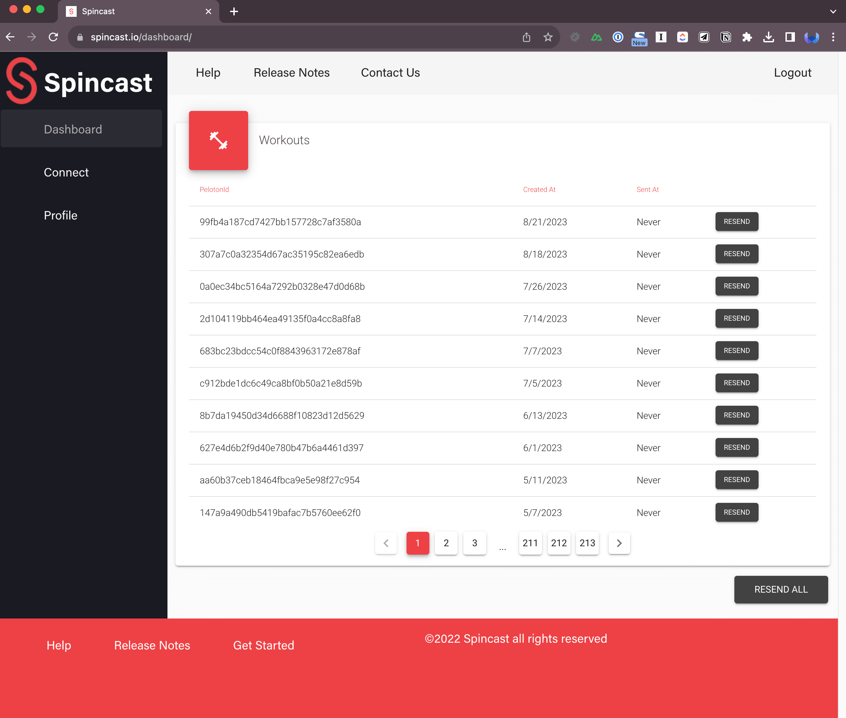Screen dimensions: 846x718
Task: Click the Spincast logo in sidebar
Action: [79, 81]
